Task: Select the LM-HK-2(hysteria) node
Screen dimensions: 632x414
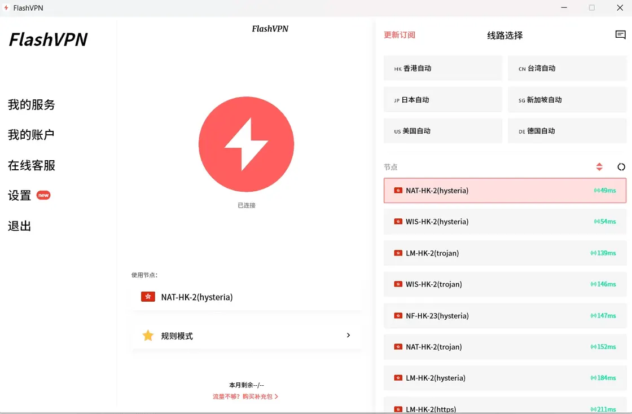Action: click(x=505, y=378)
